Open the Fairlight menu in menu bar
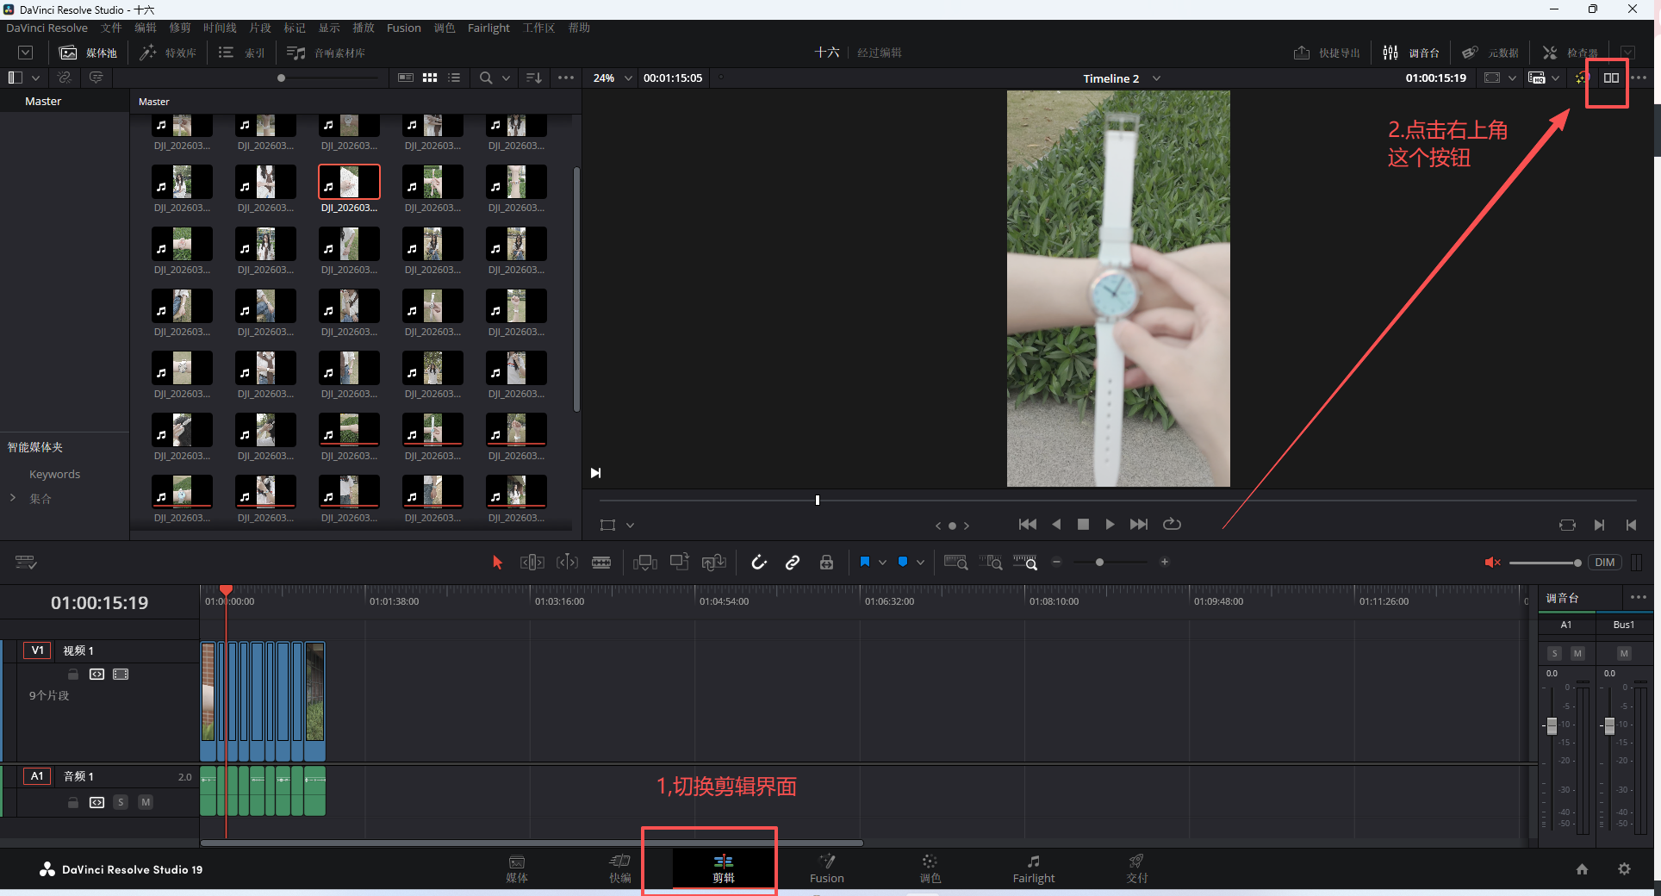Image resolution: width=1661 pixels, height=896 pixels. 488,28
